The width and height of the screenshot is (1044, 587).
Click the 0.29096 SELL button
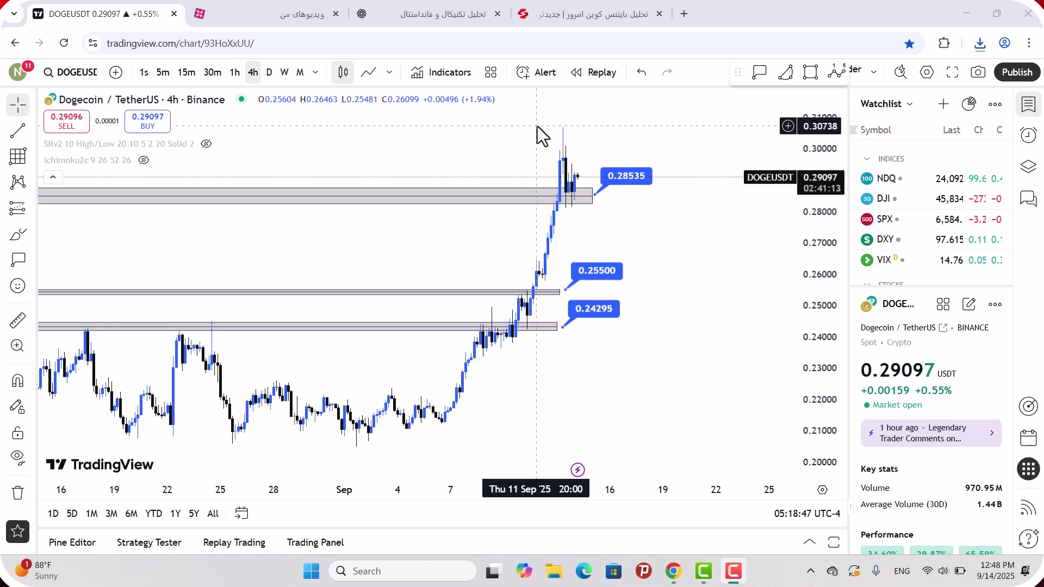66,121
